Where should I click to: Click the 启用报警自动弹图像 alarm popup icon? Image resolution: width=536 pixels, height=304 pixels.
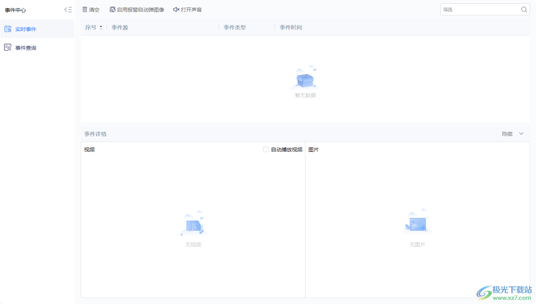(x=112, y=9)
